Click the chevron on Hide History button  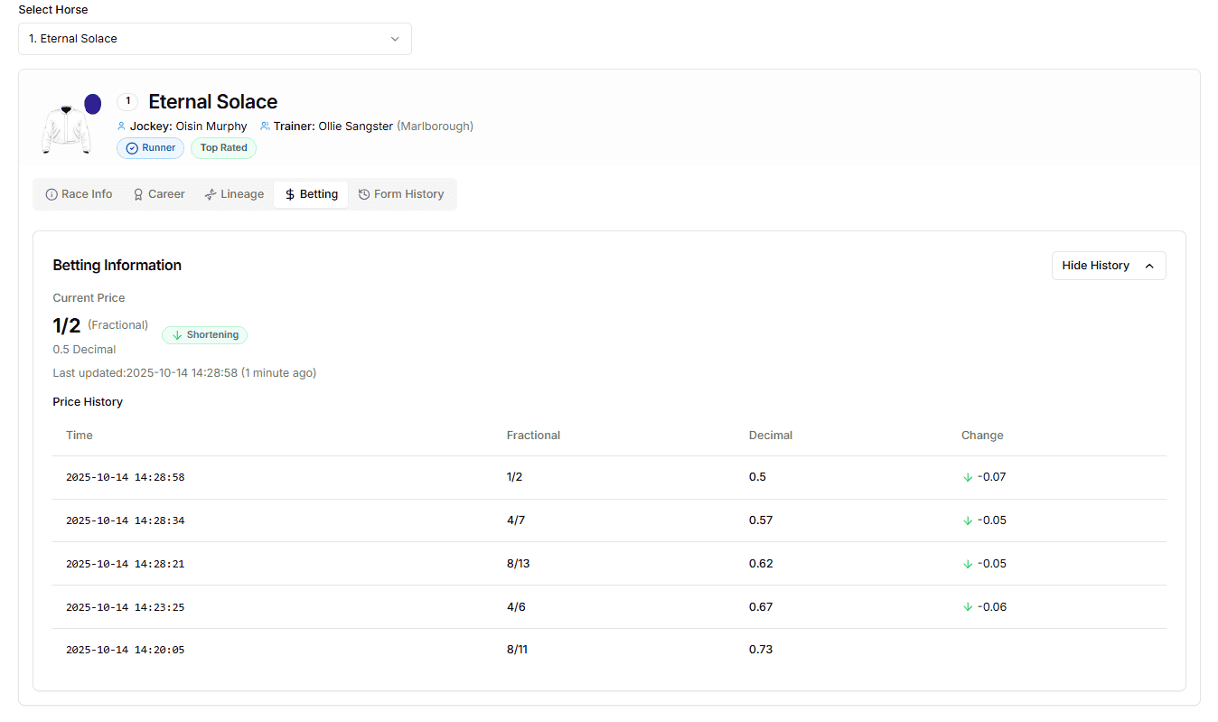coord(1149,266)
